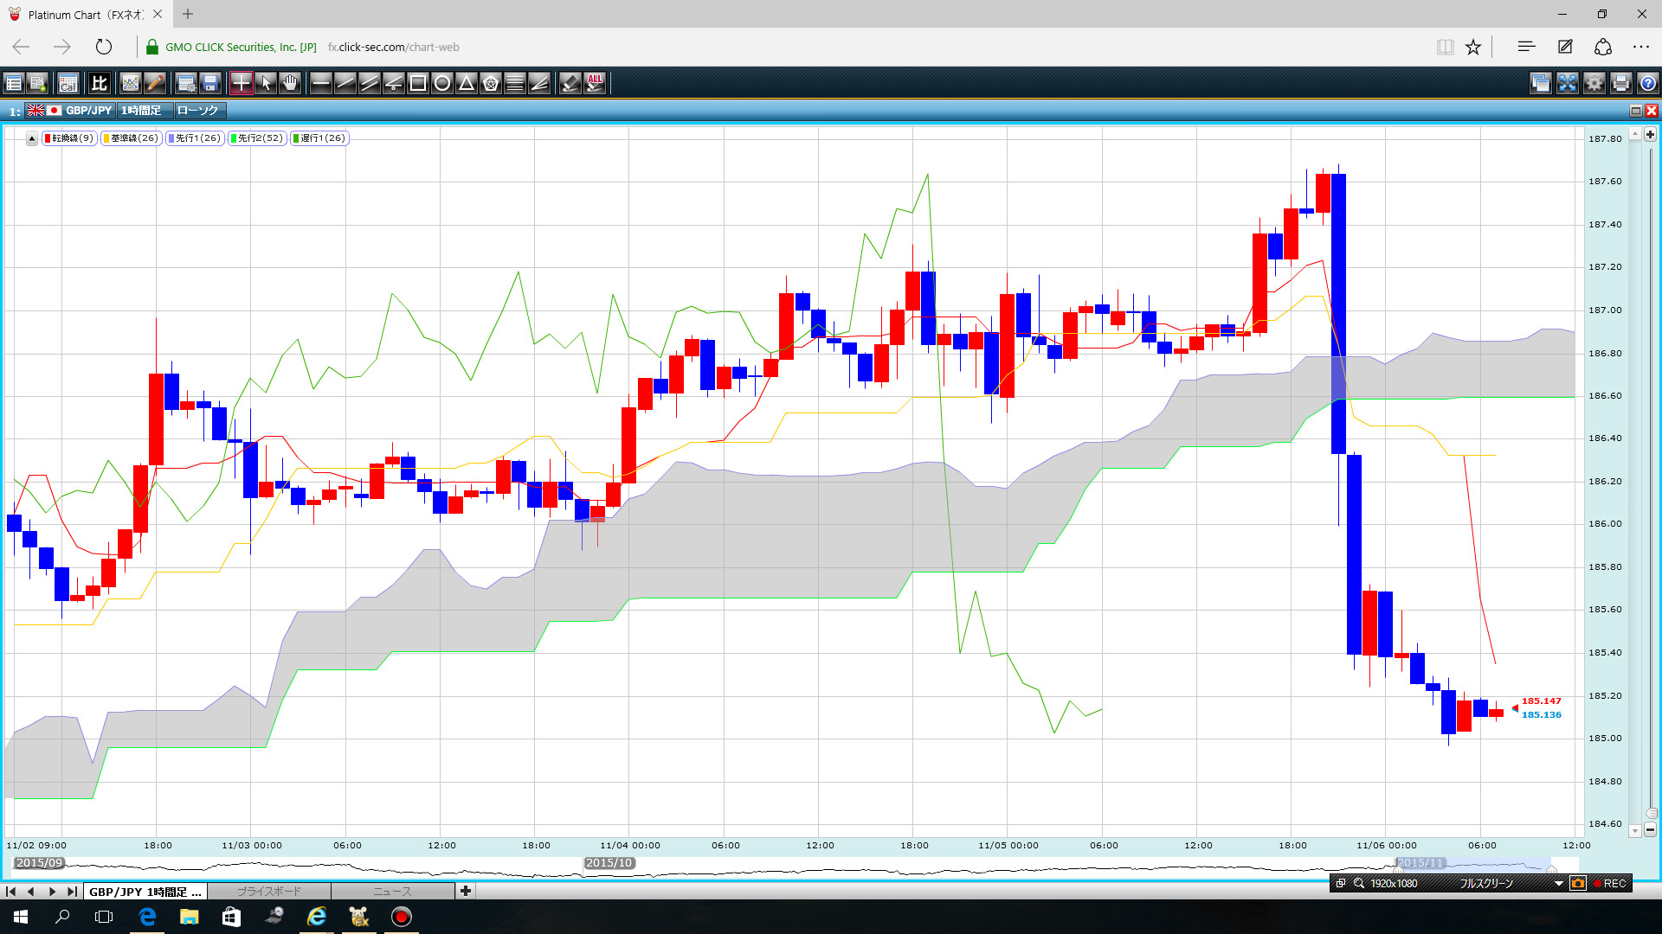Open the GBP/JPY currency pair selector
This screenshot has width=1662, height=934.
pos(88,111)
